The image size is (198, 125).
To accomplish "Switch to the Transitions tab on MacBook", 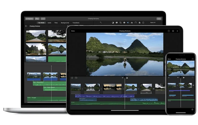I will click(76, 23).
